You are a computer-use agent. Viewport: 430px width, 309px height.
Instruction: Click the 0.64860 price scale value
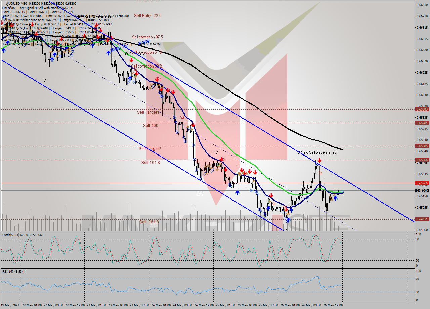[422, 230]
